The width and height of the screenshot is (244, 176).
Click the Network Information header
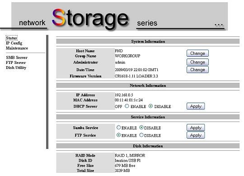[148, 86]
